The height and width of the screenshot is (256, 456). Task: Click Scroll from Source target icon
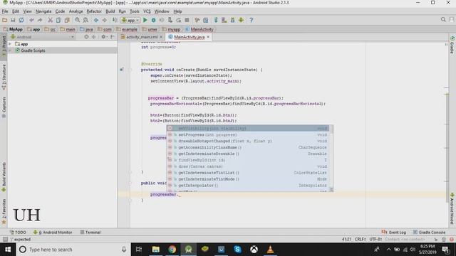[86, 37]
